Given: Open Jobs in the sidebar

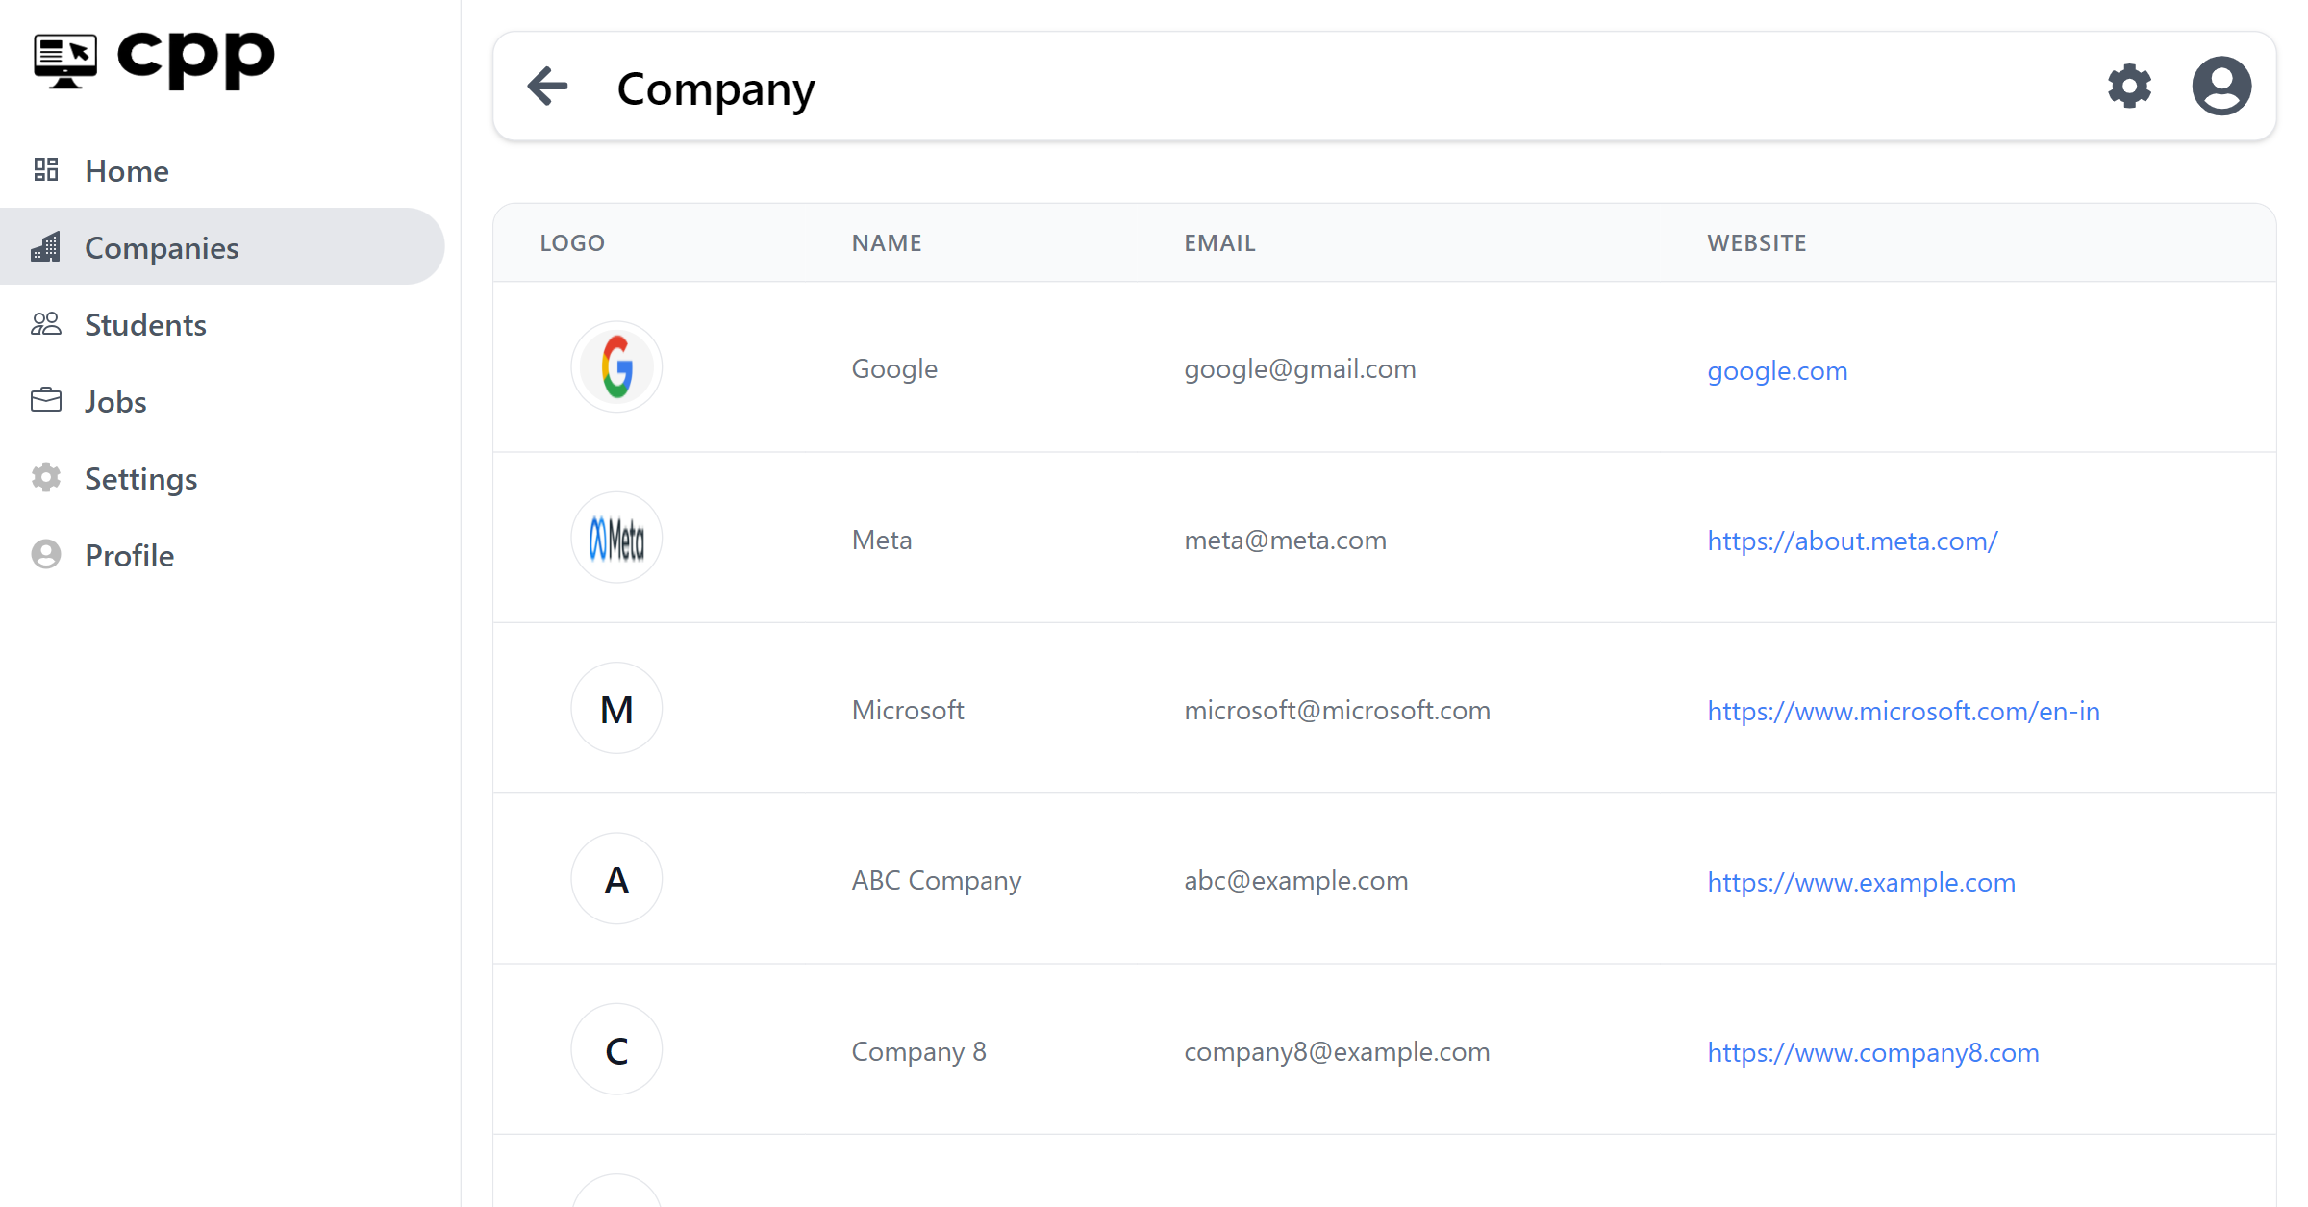Looking at the screenshot, I should [x=222, y=401].
